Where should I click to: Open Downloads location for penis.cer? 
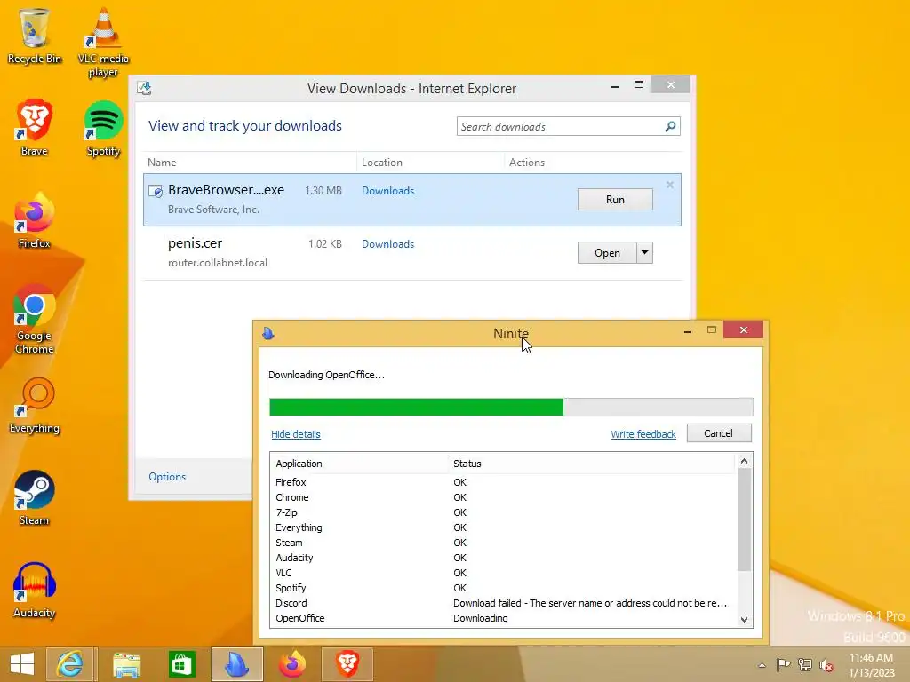[x=387, y=244]
